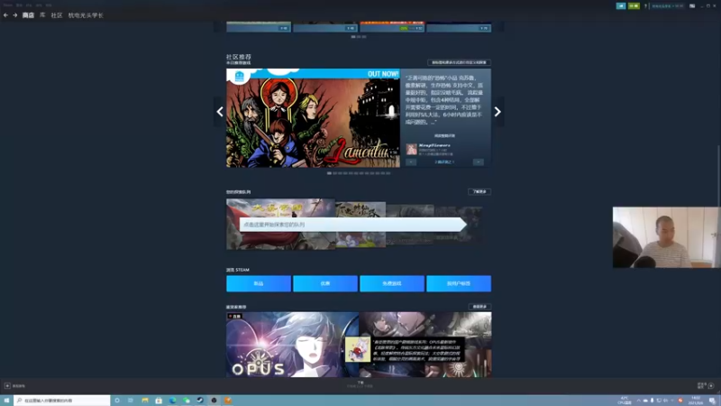
Task: Click the orange app icon in the taskbar
Action: coord(228,401)
